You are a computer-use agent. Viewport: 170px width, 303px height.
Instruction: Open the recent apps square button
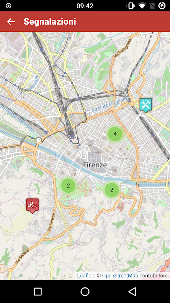tap(37, 291)
